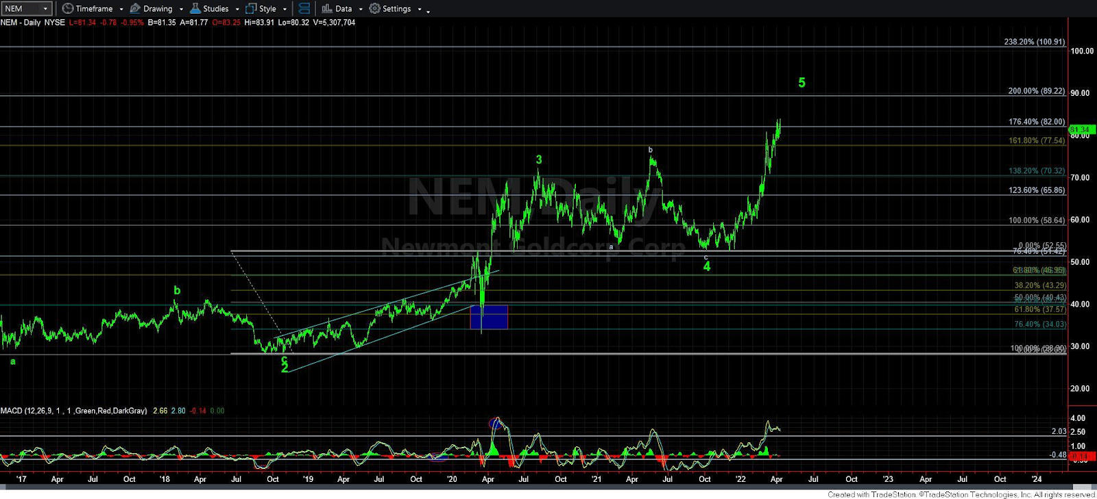Open the Style dropdown arrow
The height and width of the screenshot is (499, 1097).
pyautogui.click(x=285, y=10)
